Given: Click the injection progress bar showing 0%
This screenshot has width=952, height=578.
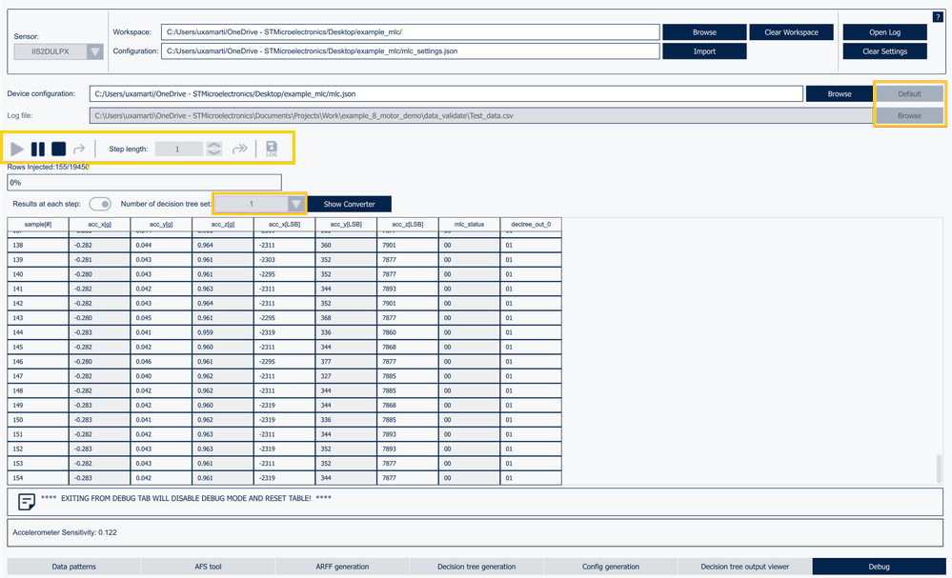Looking at the screenshot, I should [141, 182].
